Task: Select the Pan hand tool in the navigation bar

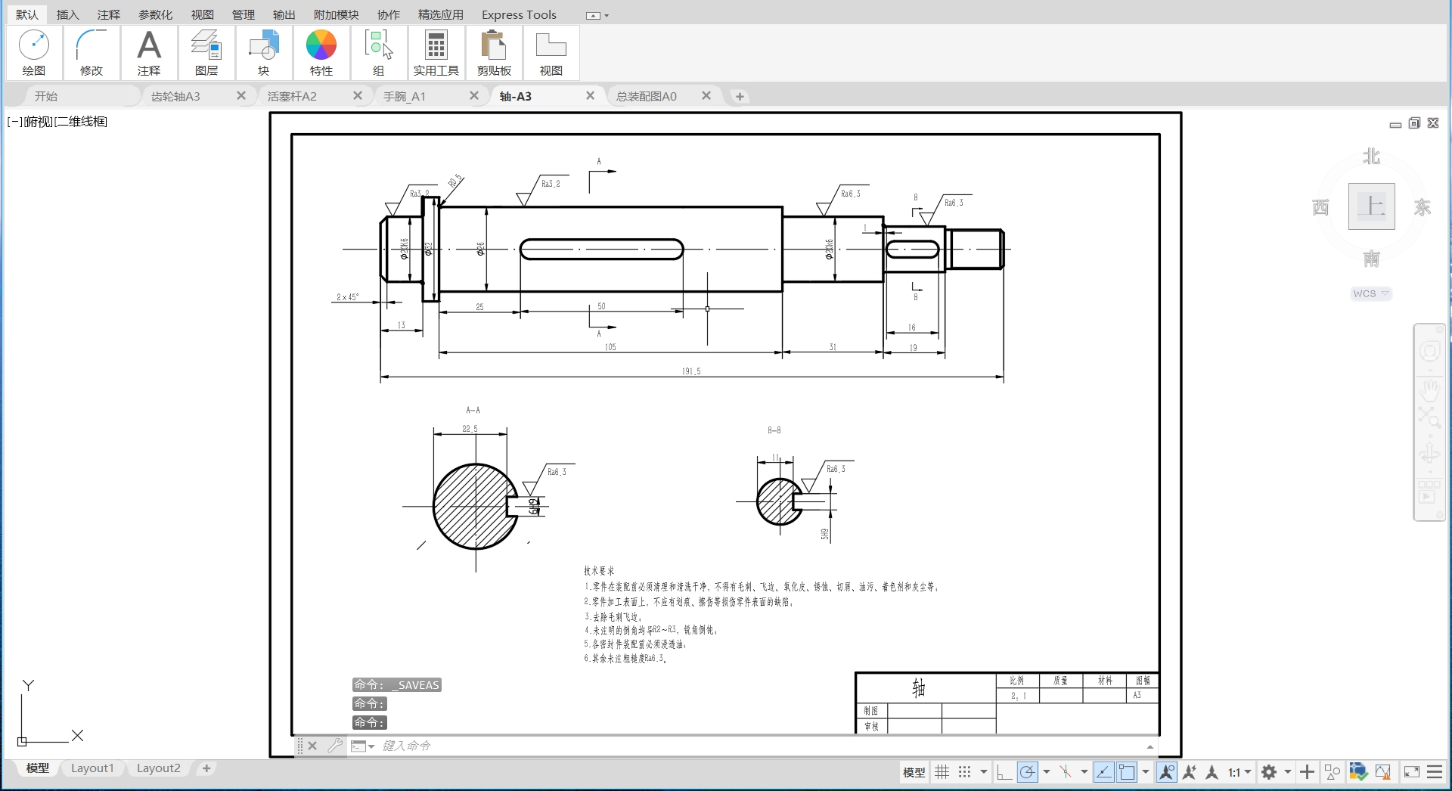Action: (x=1429, y=389)
